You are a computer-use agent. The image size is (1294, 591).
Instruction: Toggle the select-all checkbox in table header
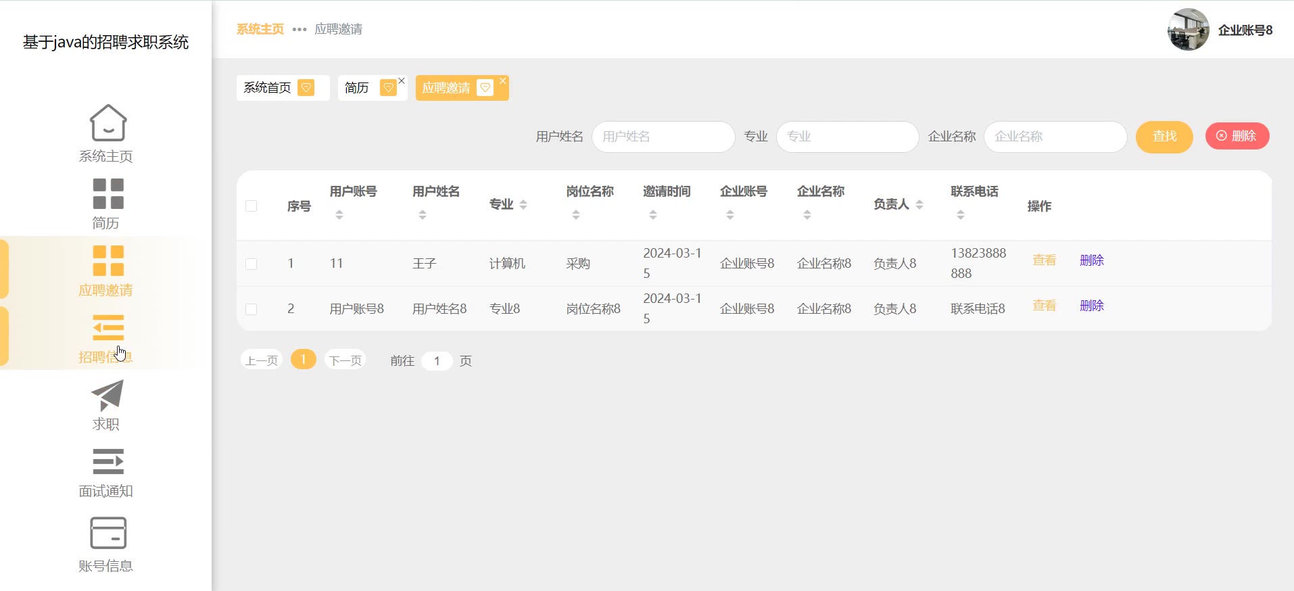(251, 206)
